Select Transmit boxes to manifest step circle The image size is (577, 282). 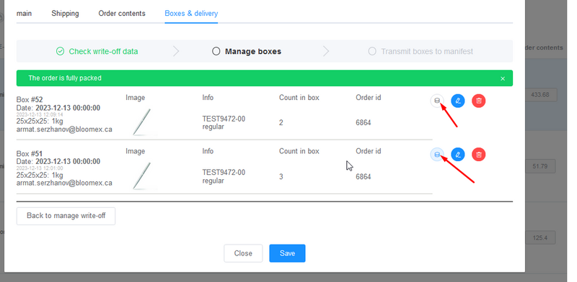(372, 51)
